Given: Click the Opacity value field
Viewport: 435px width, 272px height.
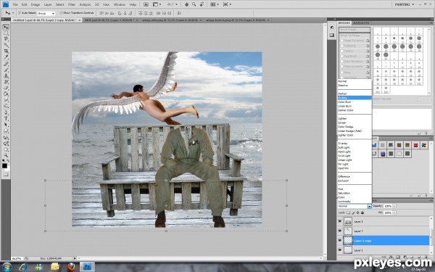Looking at the screenshot, I should [x=388, y=206].
